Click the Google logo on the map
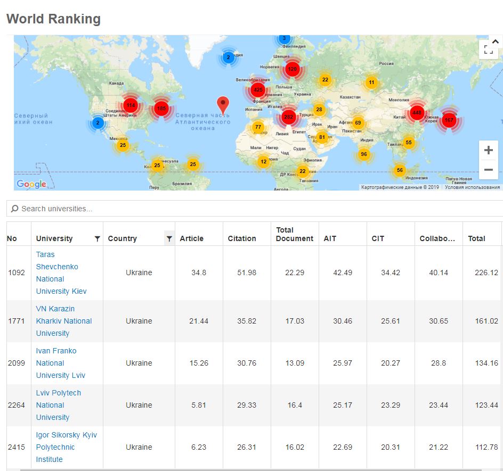This screenshot has height=471, width=503. click(x=31, y=184)
